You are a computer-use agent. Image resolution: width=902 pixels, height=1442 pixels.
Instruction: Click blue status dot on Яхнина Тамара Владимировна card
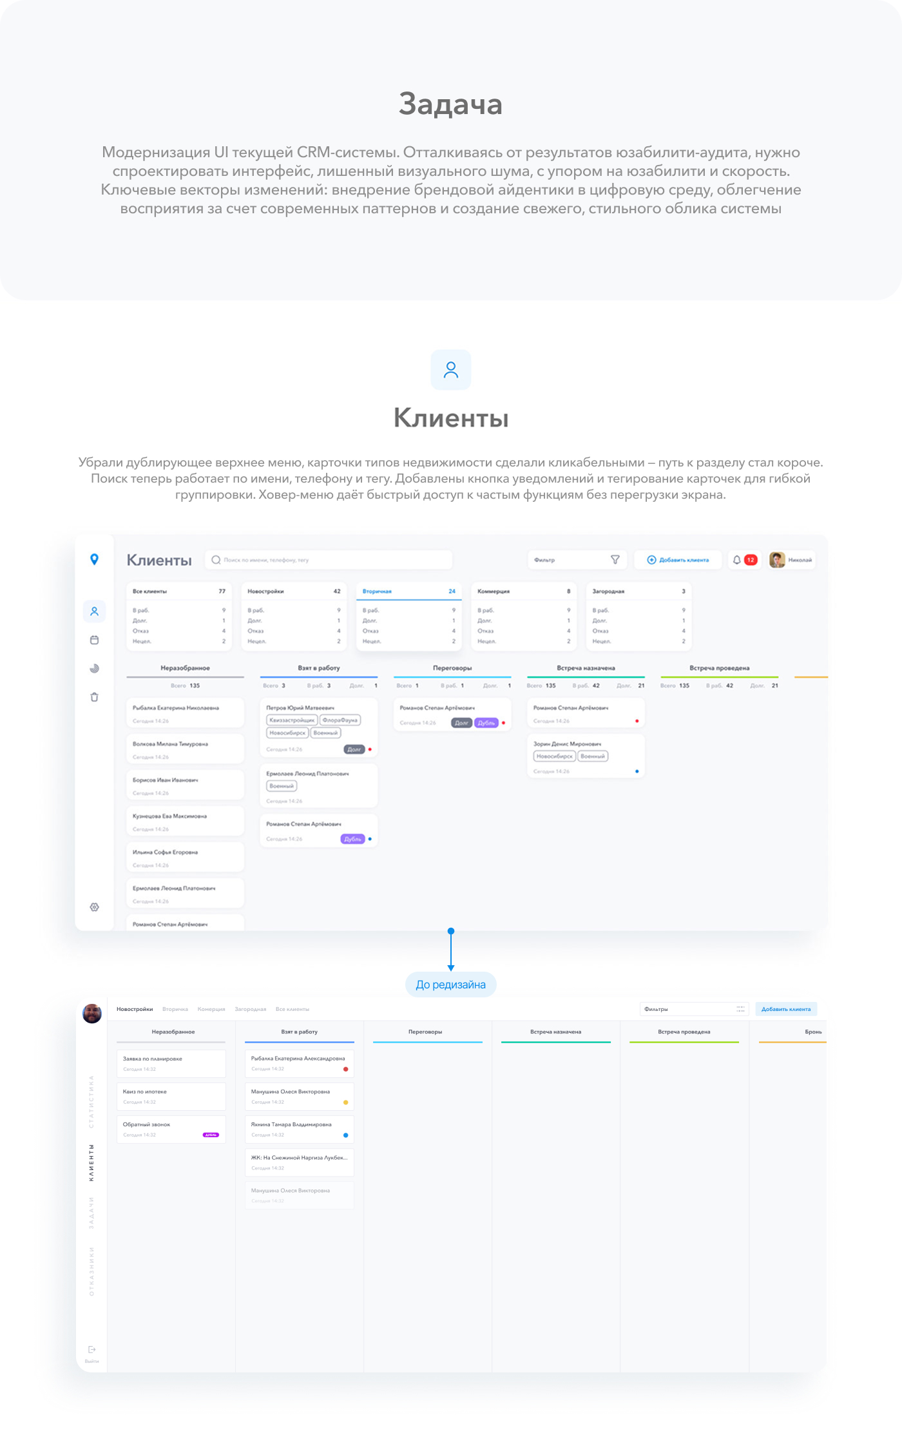coord(346,1135)
